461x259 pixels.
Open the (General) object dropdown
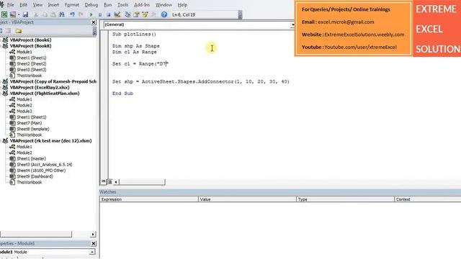292,24
